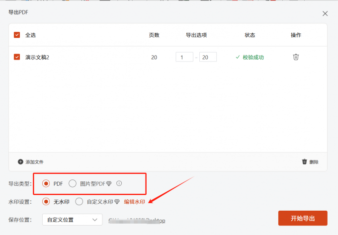Click the 状态 column header
This screenshot has width=338, height=235.
[x=250, y=35]
